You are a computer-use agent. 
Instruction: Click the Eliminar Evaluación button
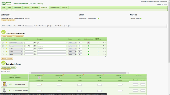coord(7,36)
